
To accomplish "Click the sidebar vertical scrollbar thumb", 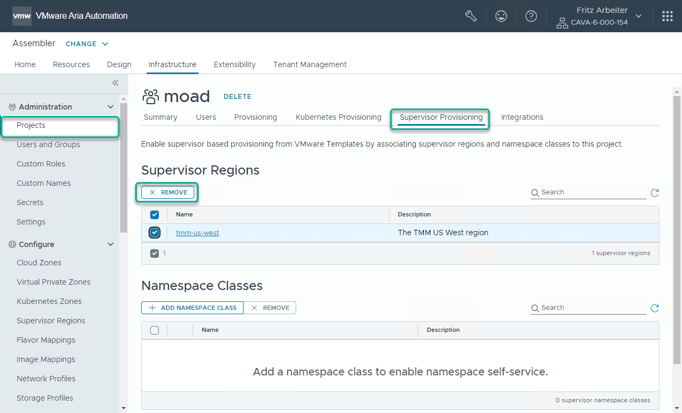I will (x=123, y=168).
